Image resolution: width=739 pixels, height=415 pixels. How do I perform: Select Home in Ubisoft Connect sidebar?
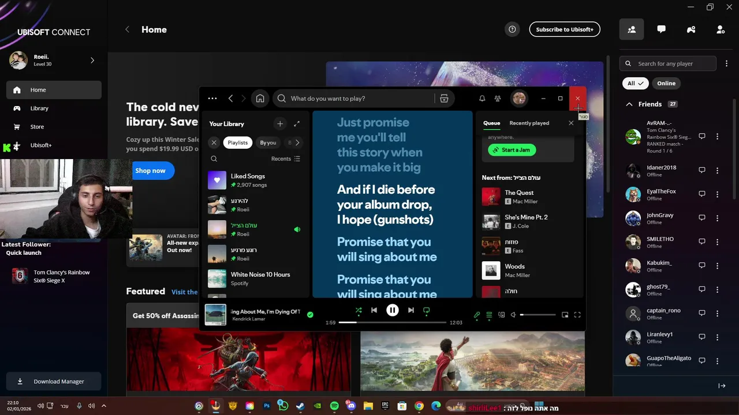[x=54, y=90]
